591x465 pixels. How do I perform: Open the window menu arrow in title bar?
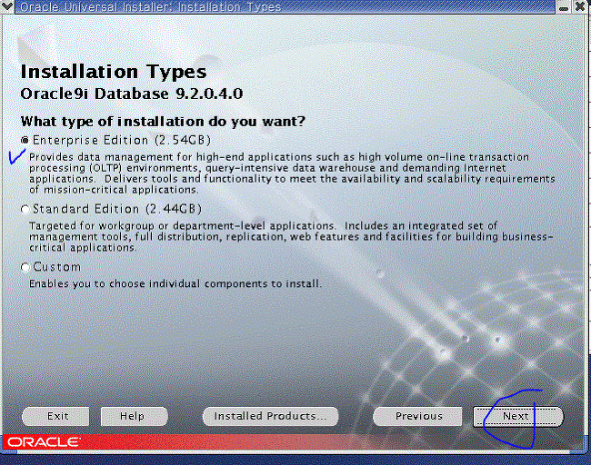7,6
